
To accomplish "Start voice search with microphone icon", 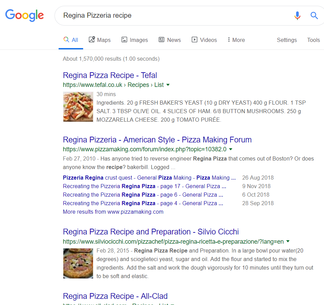I will [x=297, y=15].
